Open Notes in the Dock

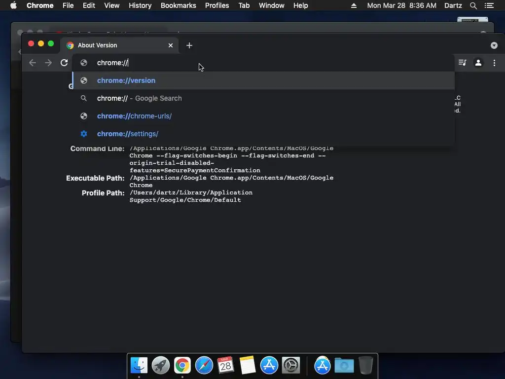coord(248,365)
